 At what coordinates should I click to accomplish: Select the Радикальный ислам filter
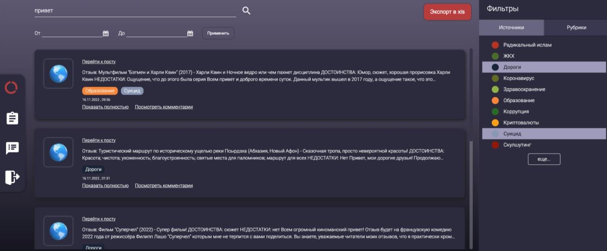[544, 45]
